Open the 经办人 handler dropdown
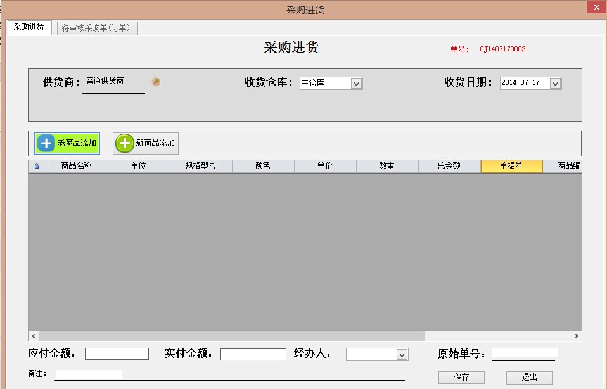 pyautogui.click(x=402, y=355)
